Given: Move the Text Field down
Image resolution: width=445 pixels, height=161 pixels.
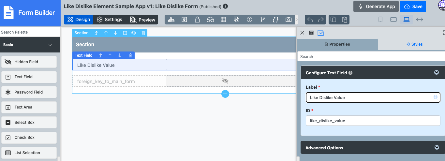Looking at the screenshot, I should click(120, 55).
